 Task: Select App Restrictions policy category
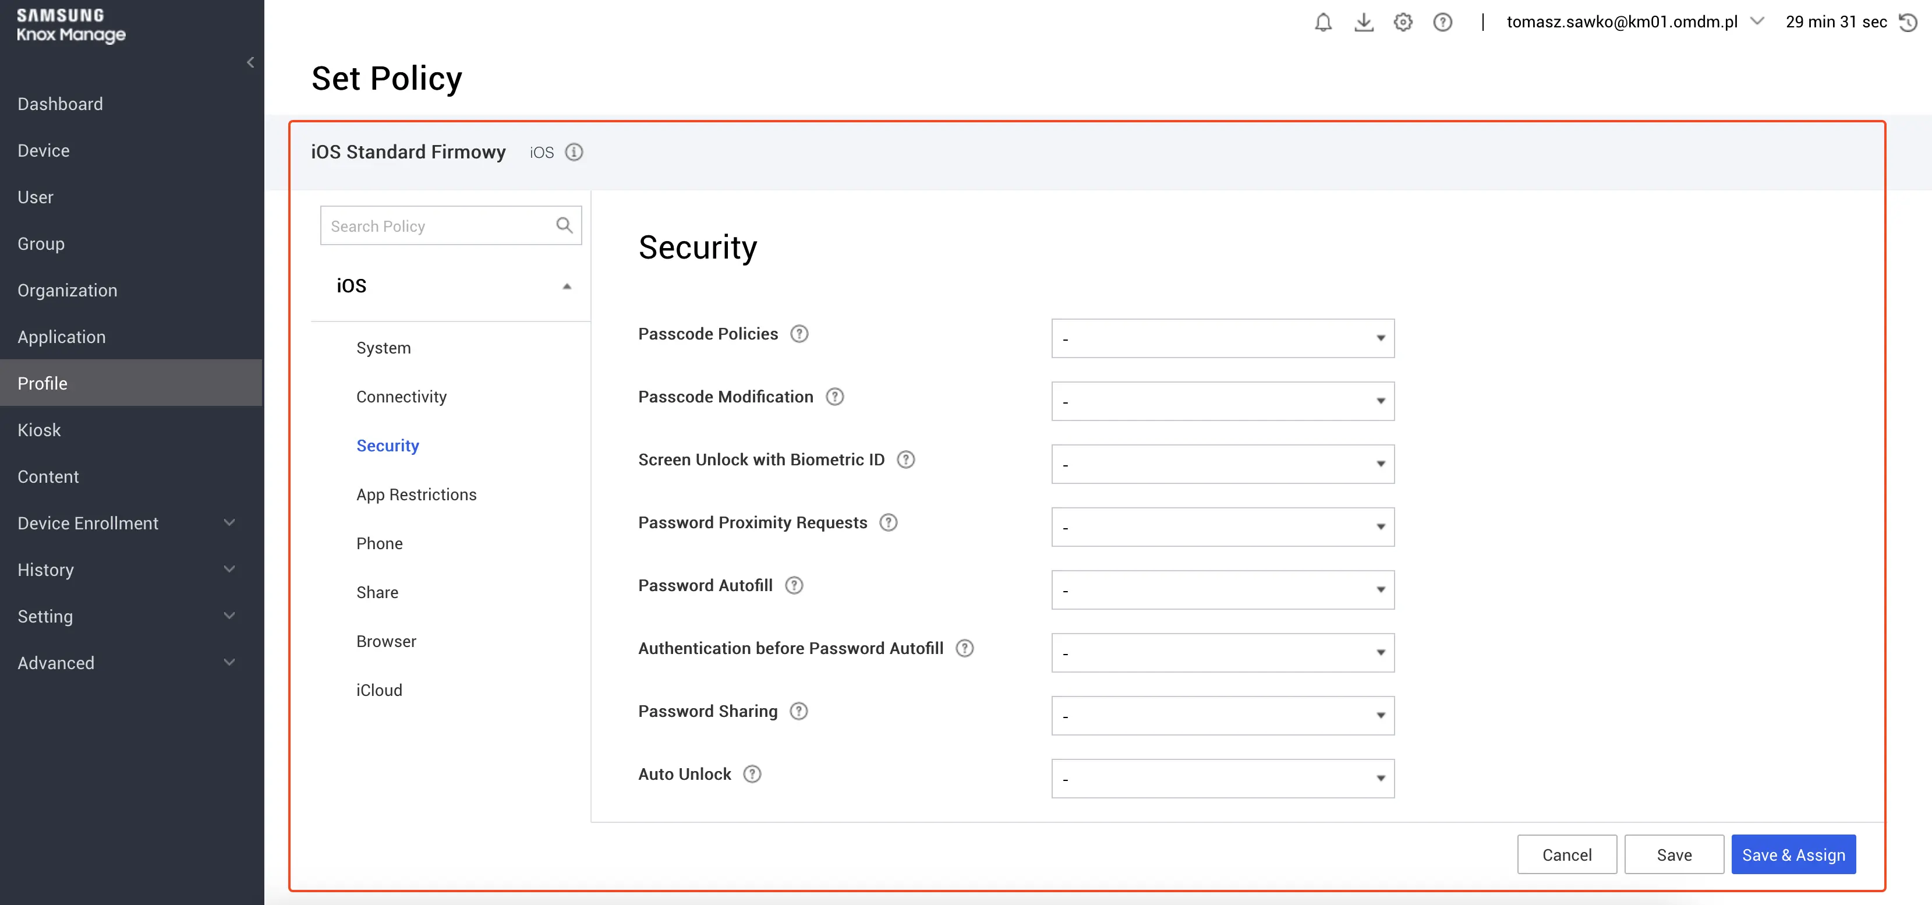416,494
